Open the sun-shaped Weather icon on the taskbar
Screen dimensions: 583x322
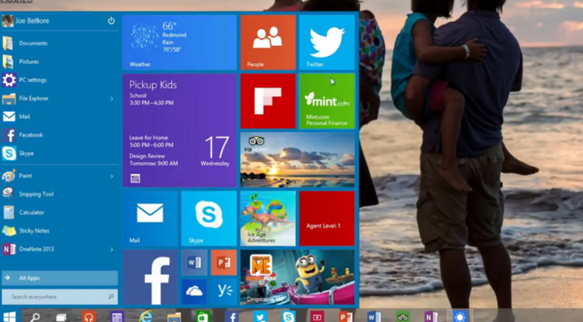tap(460, 317)
